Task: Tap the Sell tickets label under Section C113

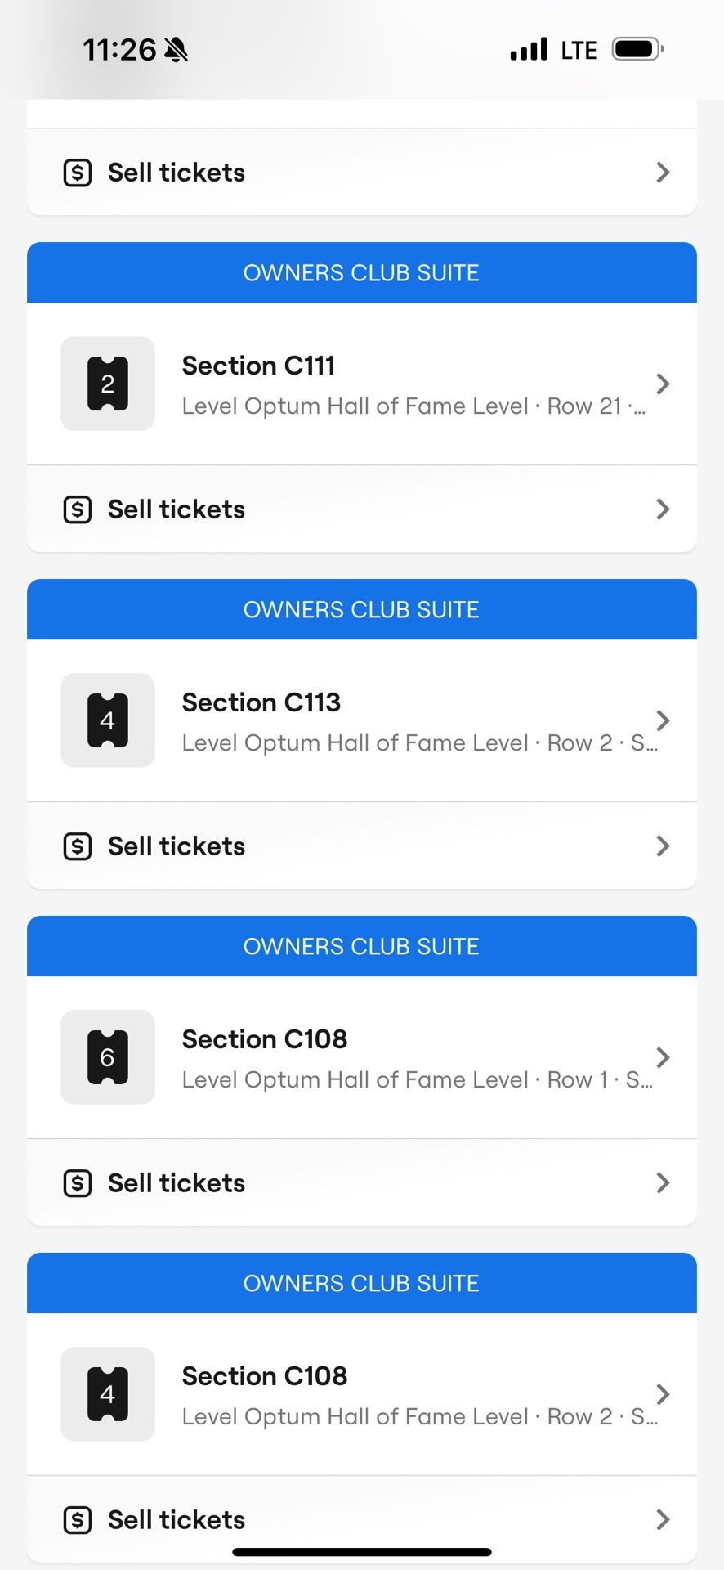Action: click(177, 846)
